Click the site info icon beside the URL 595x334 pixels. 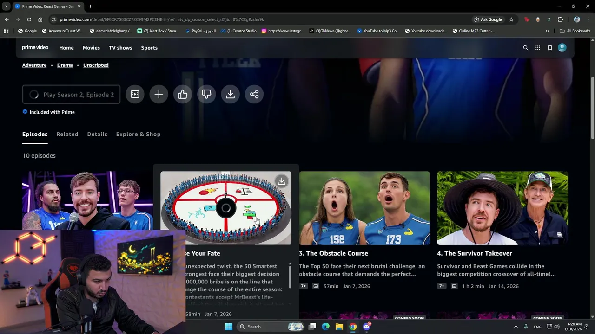pyautogui.click(x=53, y=19)
